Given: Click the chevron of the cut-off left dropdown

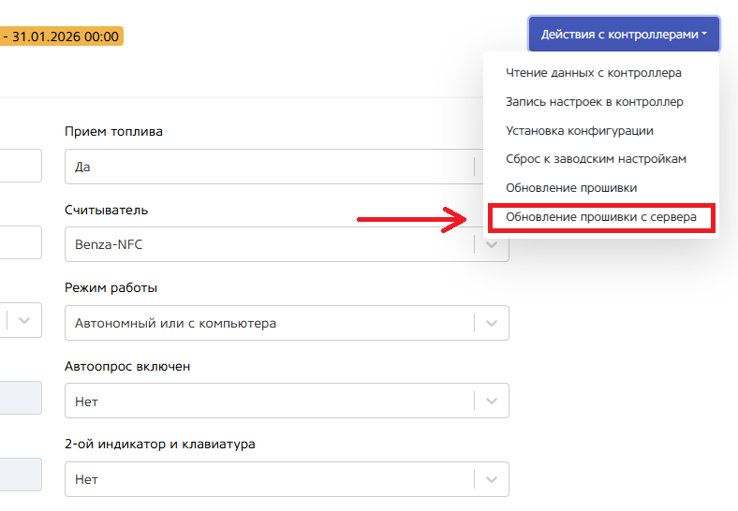Looking at the screenshot, I should click(x=24, y=319).
